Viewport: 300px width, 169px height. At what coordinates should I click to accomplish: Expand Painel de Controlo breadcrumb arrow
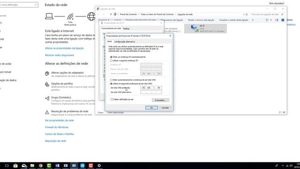point(139,15)
